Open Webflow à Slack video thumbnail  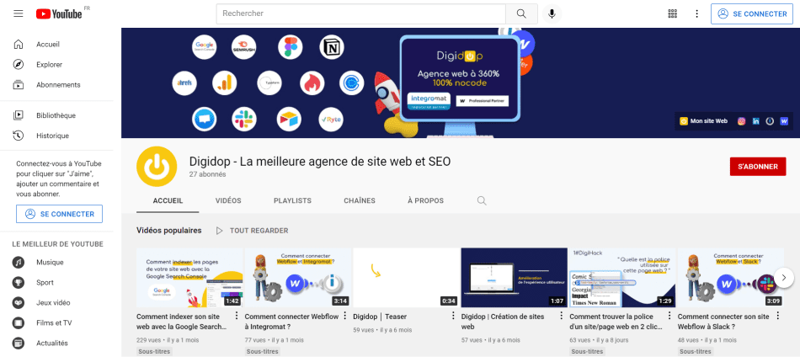coord(731,278)
